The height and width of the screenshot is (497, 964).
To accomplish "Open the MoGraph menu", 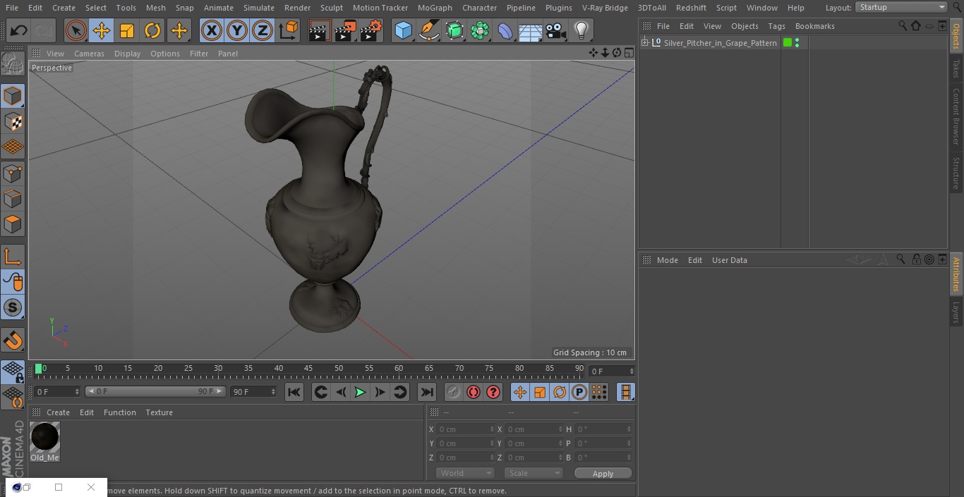I will pyautogui.click(x=435, y=8).
